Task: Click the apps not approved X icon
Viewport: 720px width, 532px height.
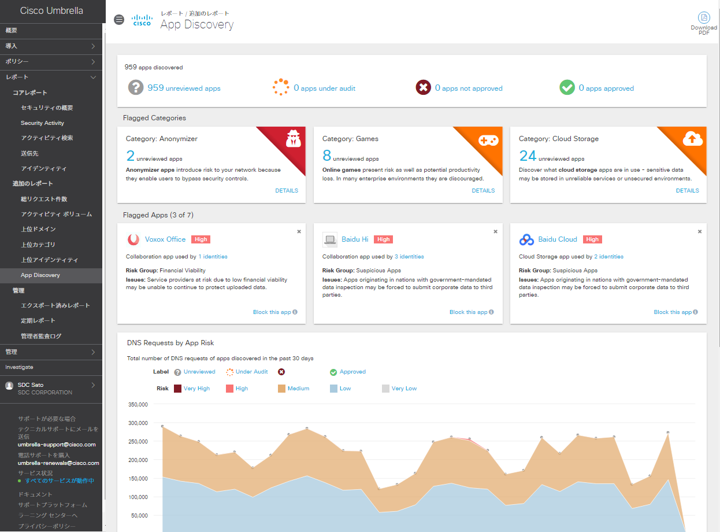Action: pos(424,88)
